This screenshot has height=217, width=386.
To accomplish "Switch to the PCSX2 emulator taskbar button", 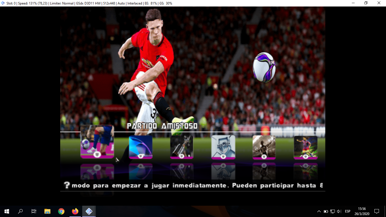I will (x=89, y=211).
